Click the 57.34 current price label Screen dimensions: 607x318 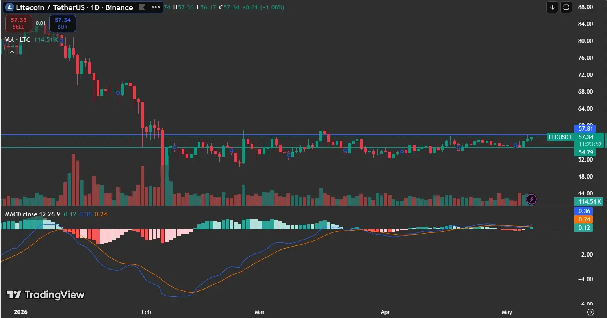point(586,137)
